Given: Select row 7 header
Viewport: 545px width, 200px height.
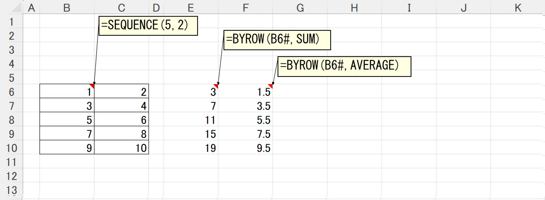Looking at the screenshot, I should point(11,105).
